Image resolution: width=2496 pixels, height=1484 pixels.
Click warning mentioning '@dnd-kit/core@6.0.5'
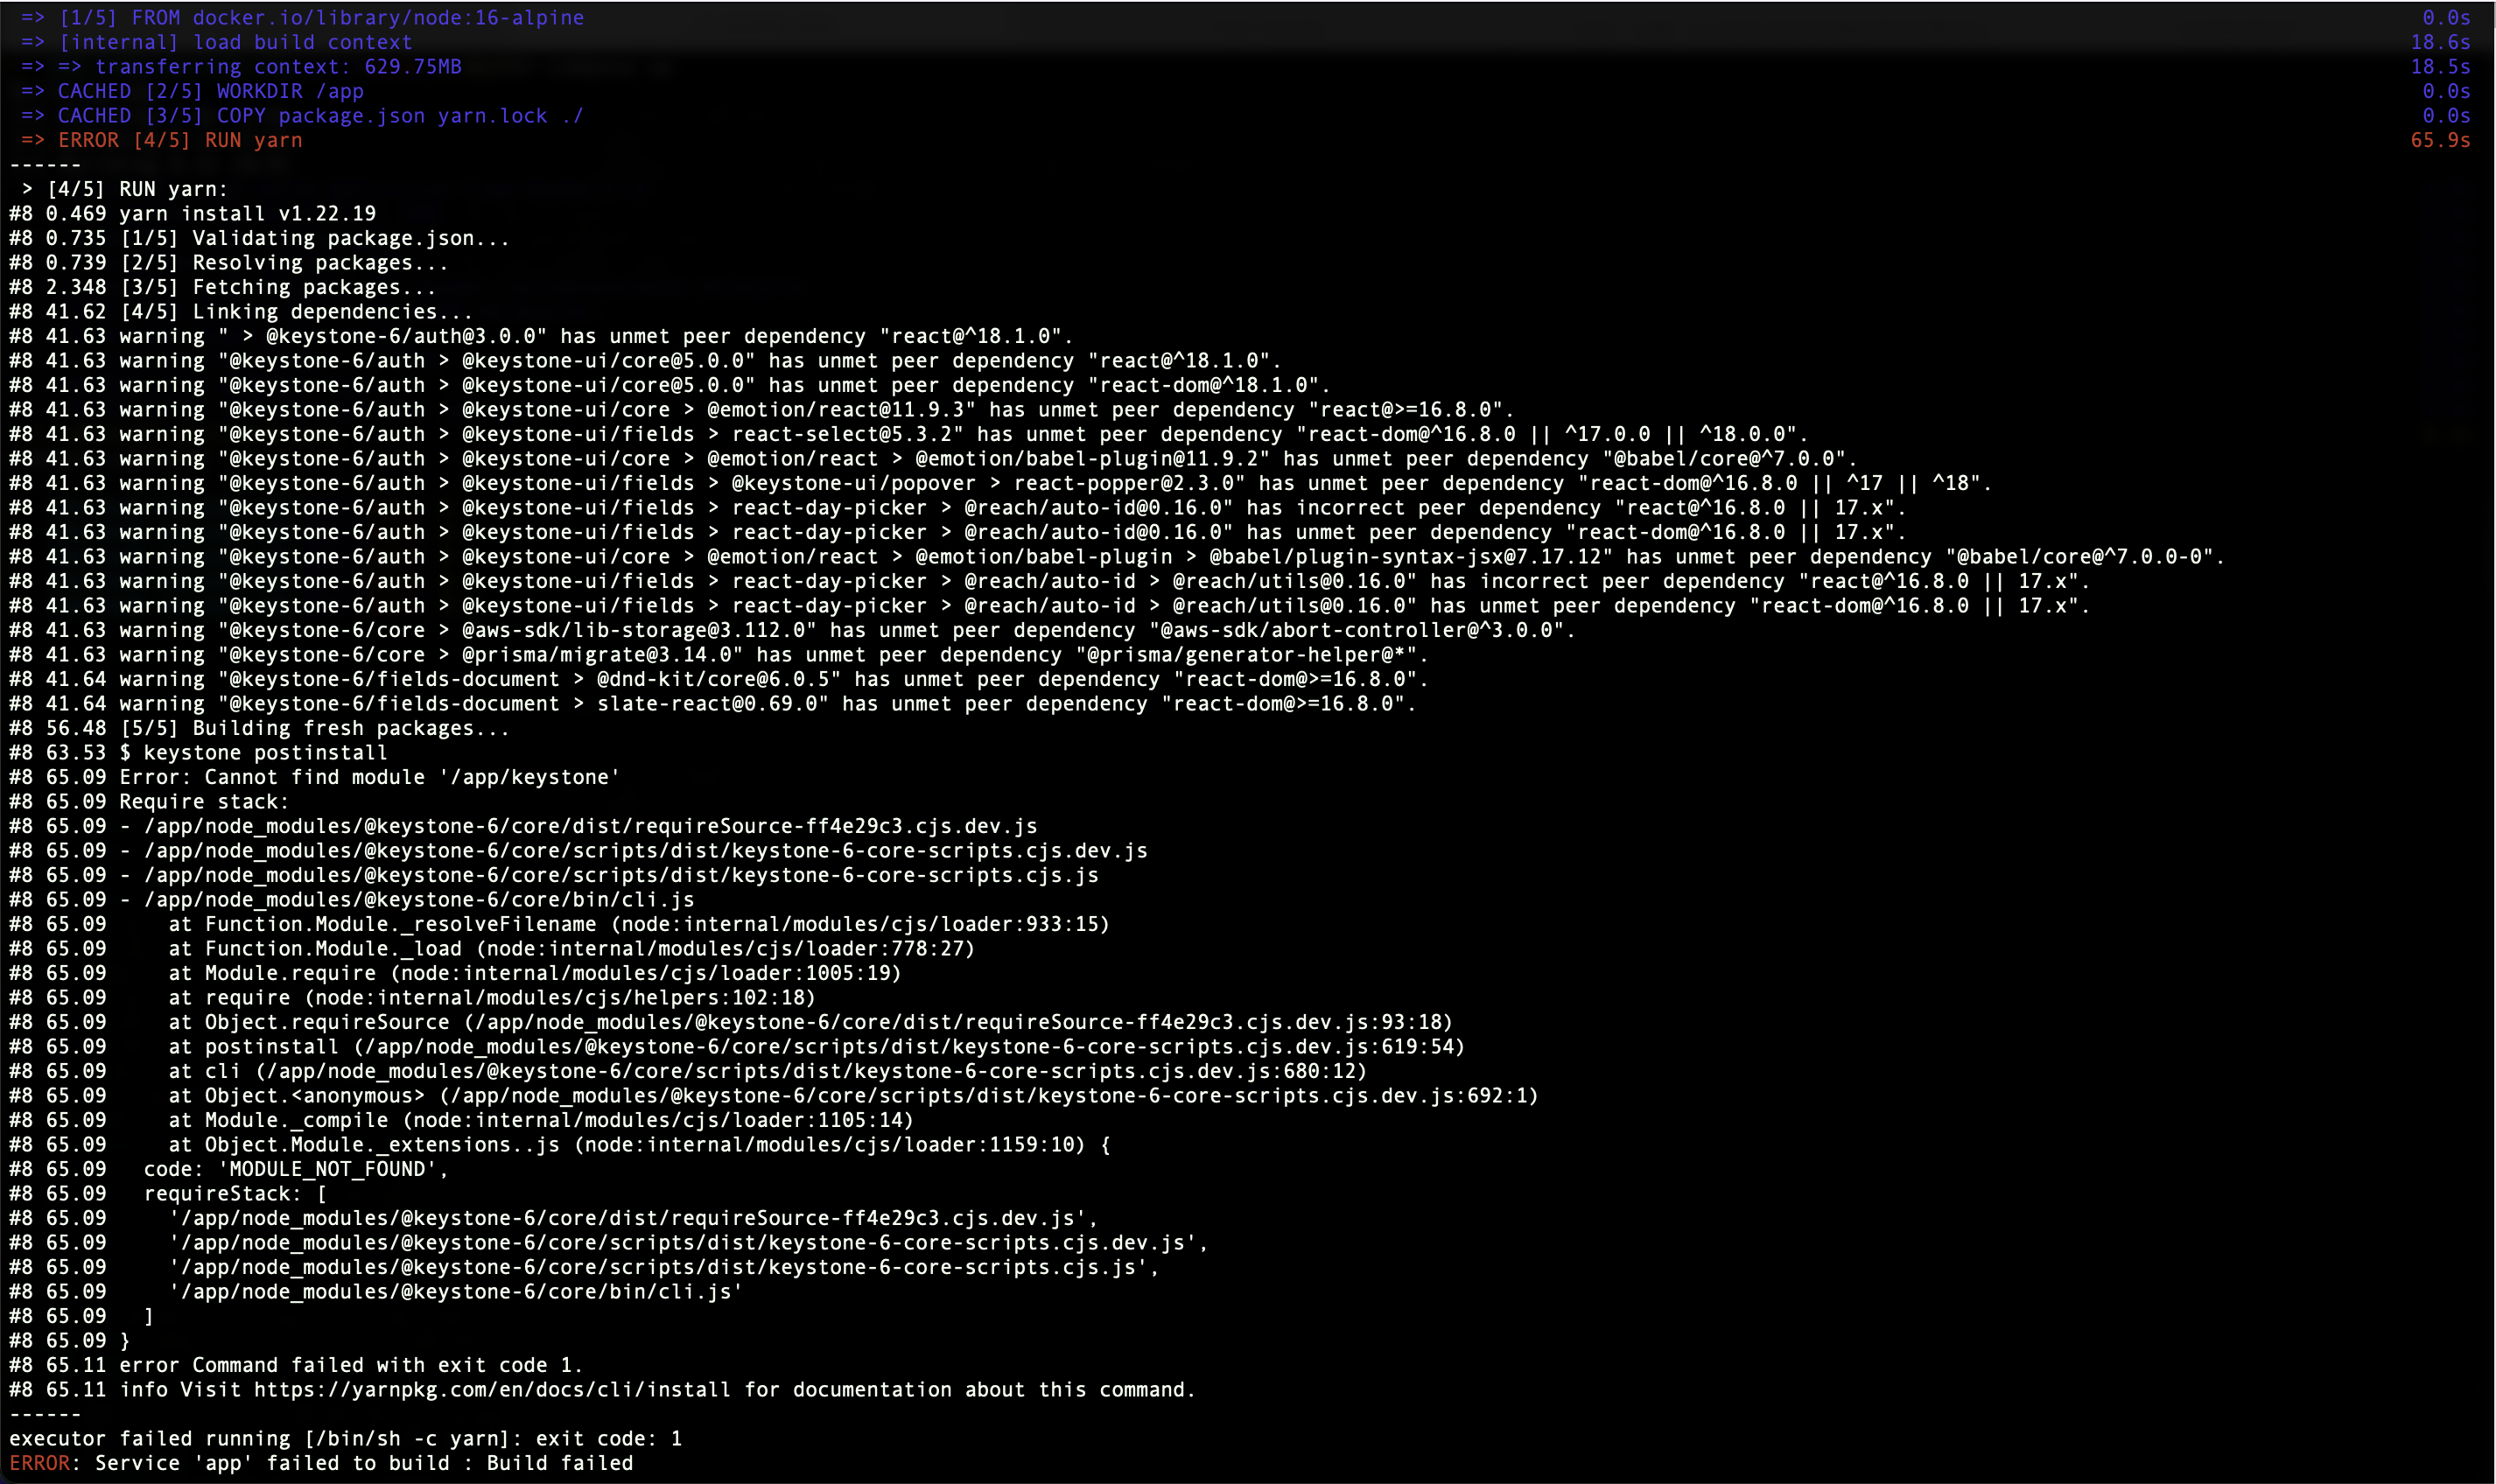[x=719, y=679]
